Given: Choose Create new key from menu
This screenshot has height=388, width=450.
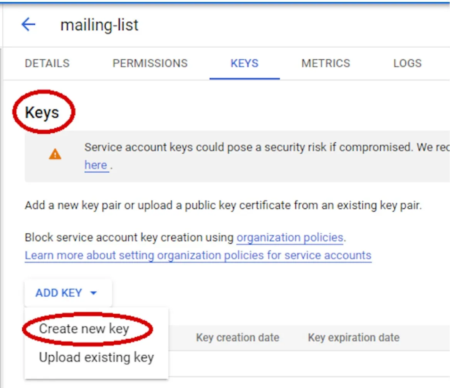Looking at the screenshot, I should [x=84, y=329].
